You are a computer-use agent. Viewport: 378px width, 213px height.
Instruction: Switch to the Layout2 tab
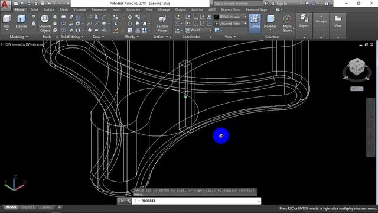pyautogui.click(x=46, y=207)
